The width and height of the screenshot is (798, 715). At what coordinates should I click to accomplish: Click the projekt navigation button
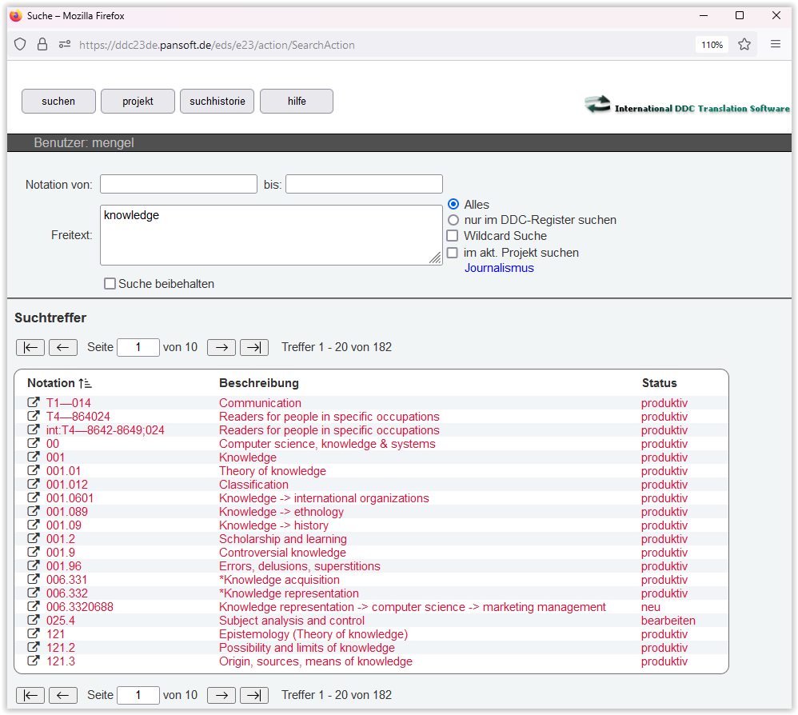[138, 102]
